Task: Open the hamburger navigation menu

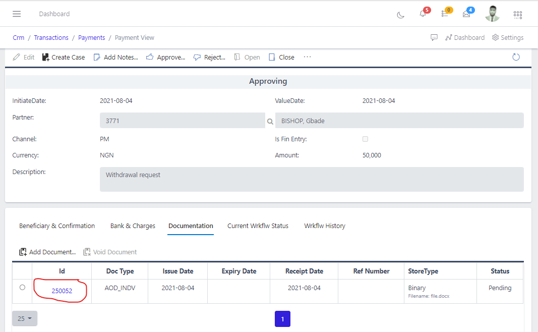Action: tap(17, 14)
